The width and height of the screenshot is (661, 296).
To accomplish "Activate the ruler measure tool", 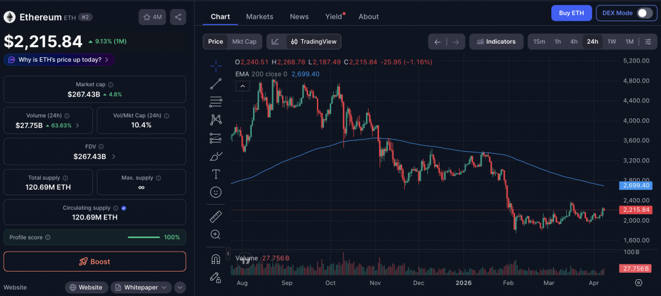I will pos(216,217).
